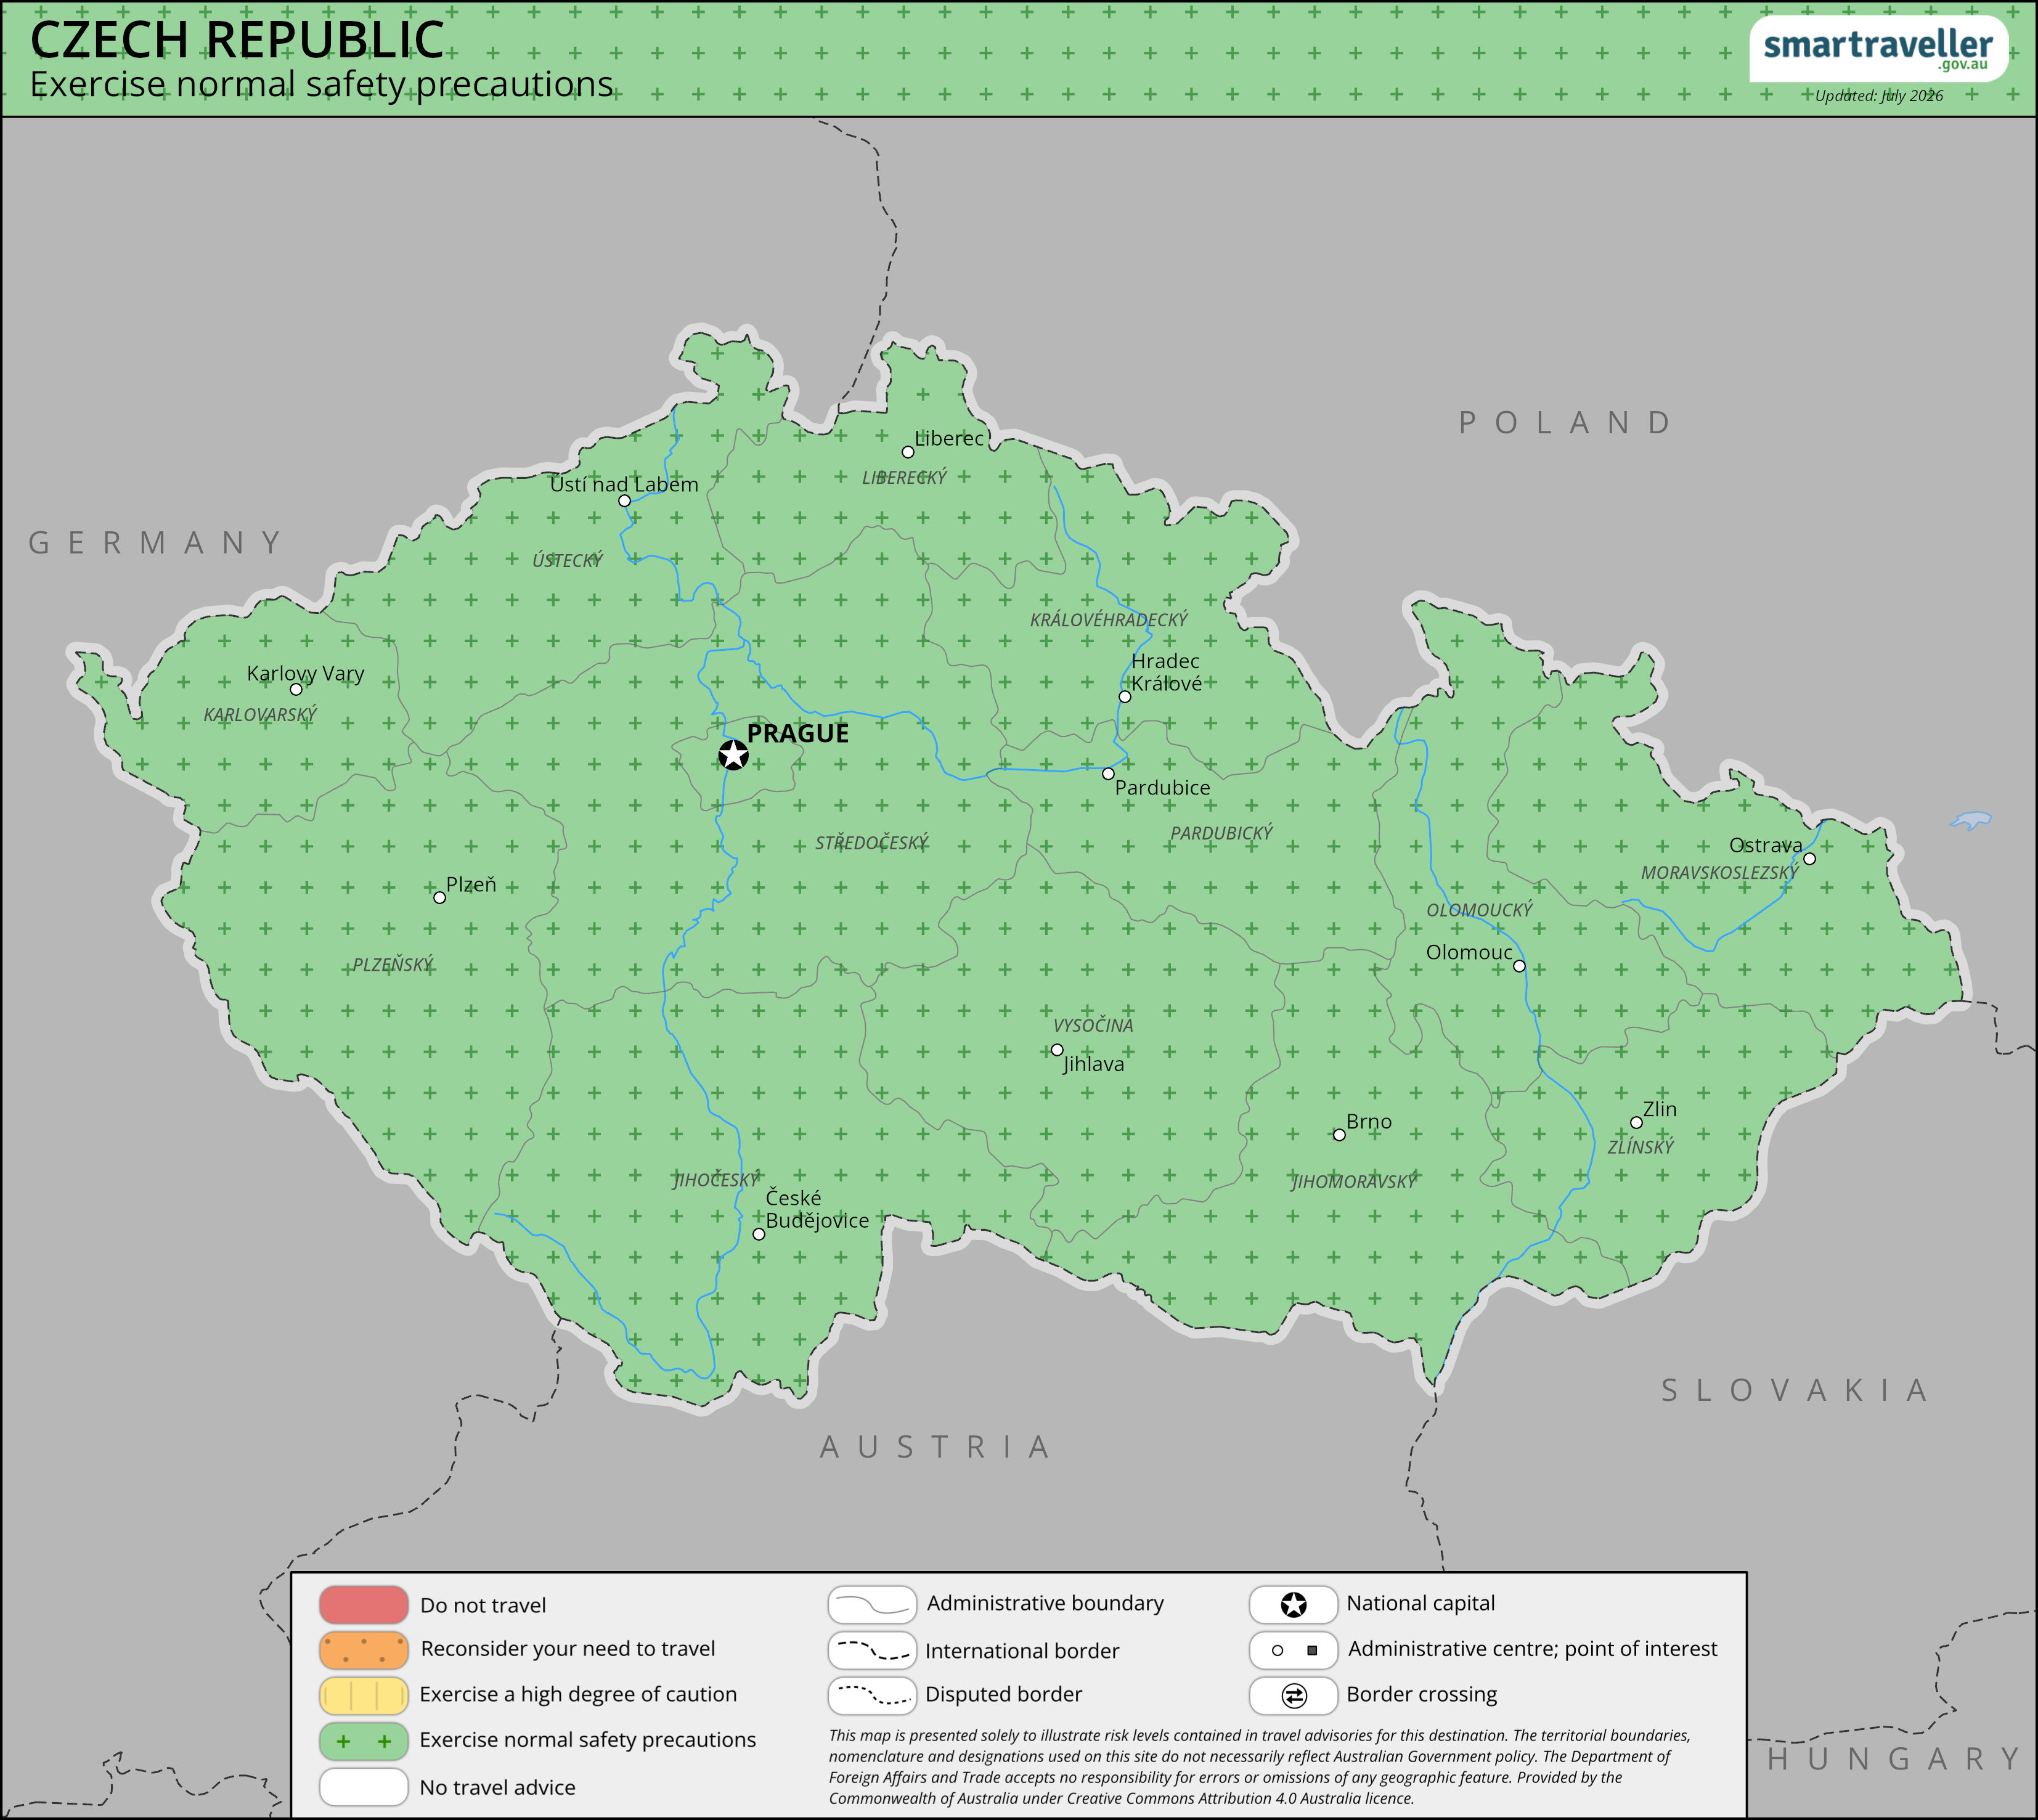Click the Jihlava city marker circle

coord(1057,1050)
